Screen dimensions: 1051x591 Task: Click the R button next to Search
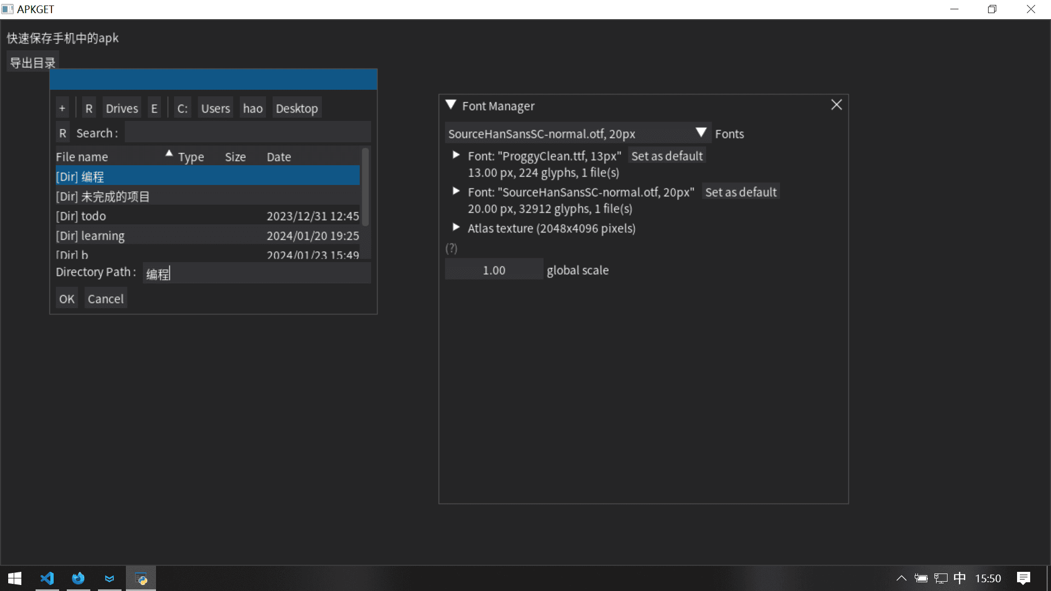tap(62, 133)
